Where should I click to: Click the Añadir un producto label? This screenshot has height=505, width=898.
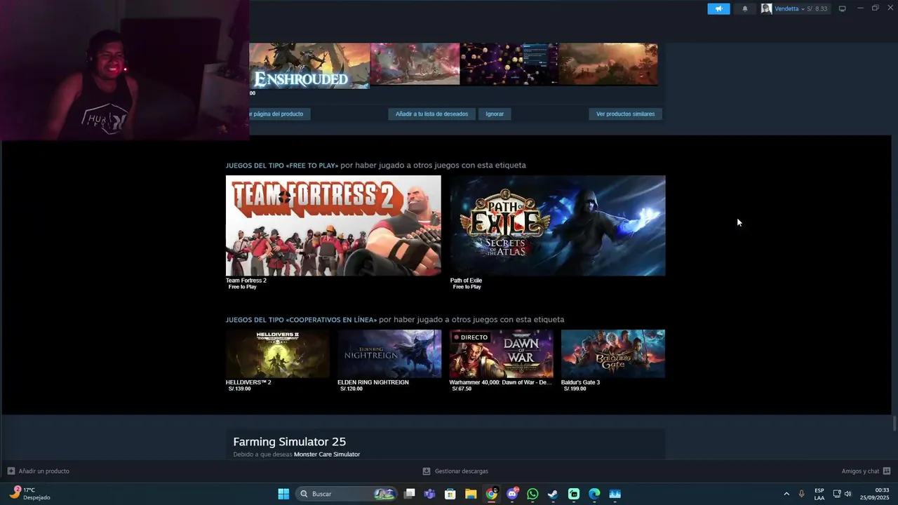44,471
